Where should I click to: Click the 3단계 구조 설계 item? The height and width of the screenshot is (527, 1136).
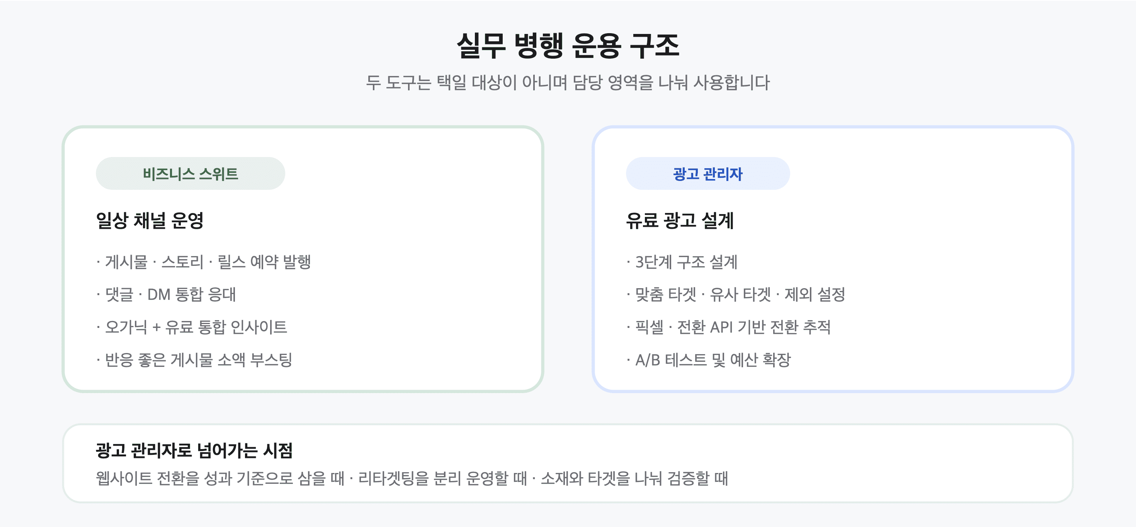(682, 262)
